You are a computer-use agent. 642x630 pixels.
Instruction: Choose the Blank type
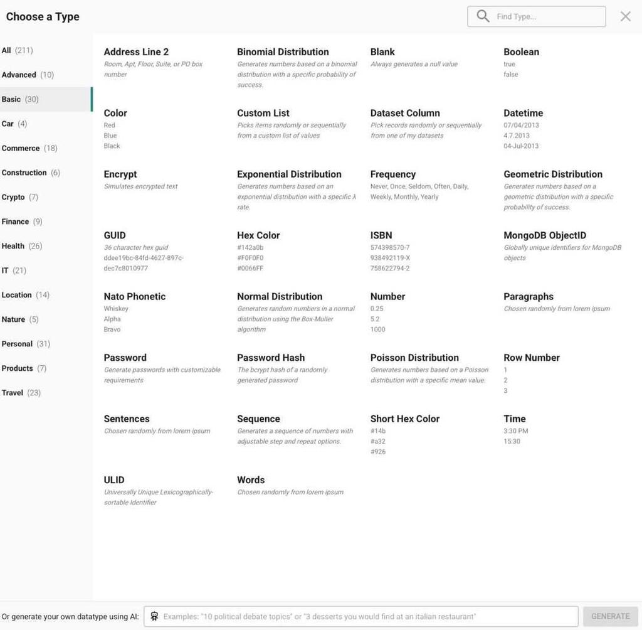[x=382, y=52]
